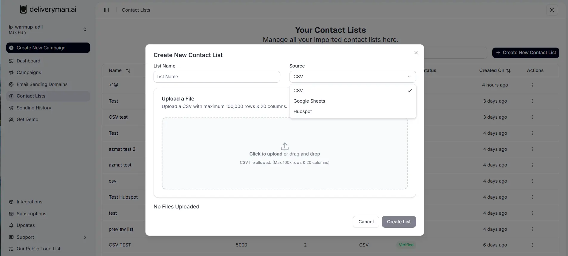Close the Create New Contact List dialog
This screenshot has width=568, height=256.
(x=416, y=53)
